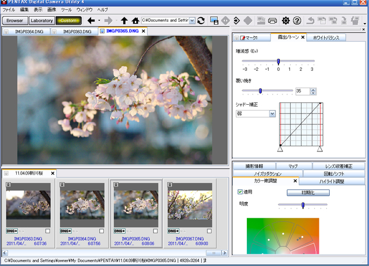Click the Back arrow icon
Image resolution: width=369 pixels, height=266 pixels.
(91, 21)
